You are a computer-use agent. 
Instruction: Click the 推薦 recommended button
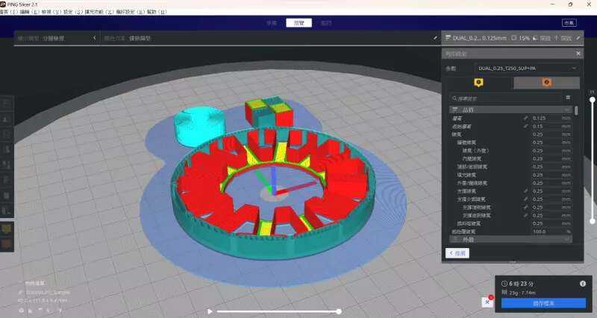(457, 253)
